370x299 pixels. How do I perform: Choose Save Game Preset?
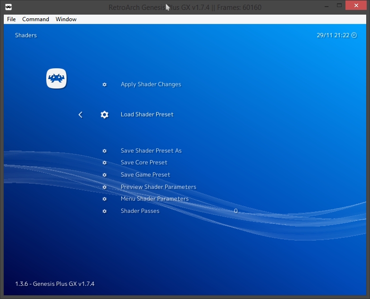(145, 175)
